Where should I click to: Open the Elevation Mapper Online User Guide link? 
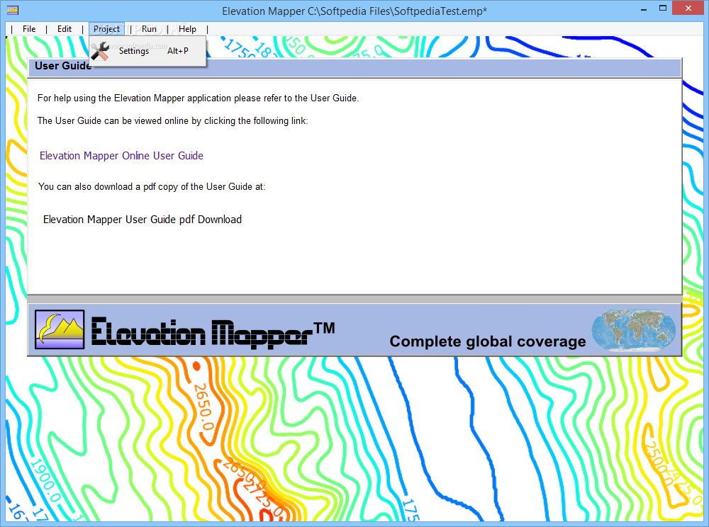[x=121, y=156]
